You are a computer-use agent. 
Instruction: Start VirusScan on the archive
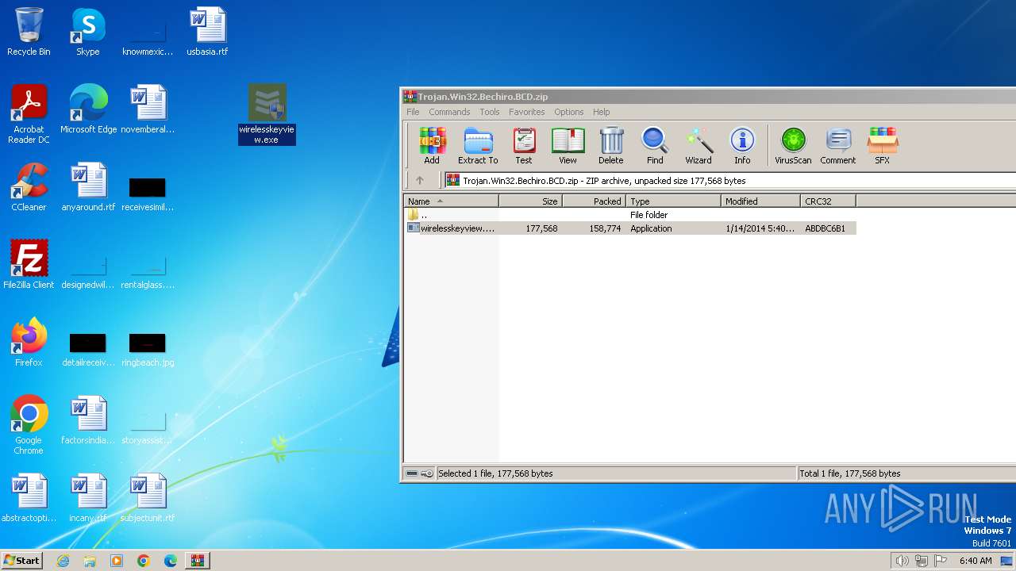[793, 146]
